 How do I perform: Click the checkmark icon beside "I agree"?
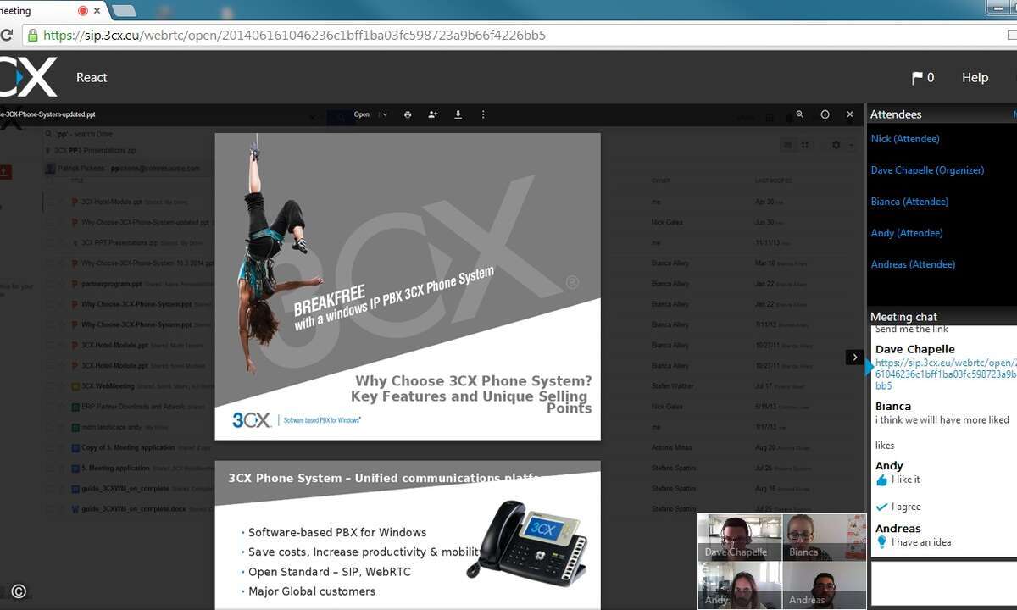[x=881, y=507]
